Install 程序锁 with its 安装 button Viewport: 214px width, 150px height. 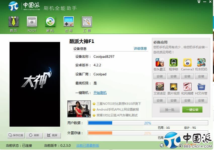174,76
